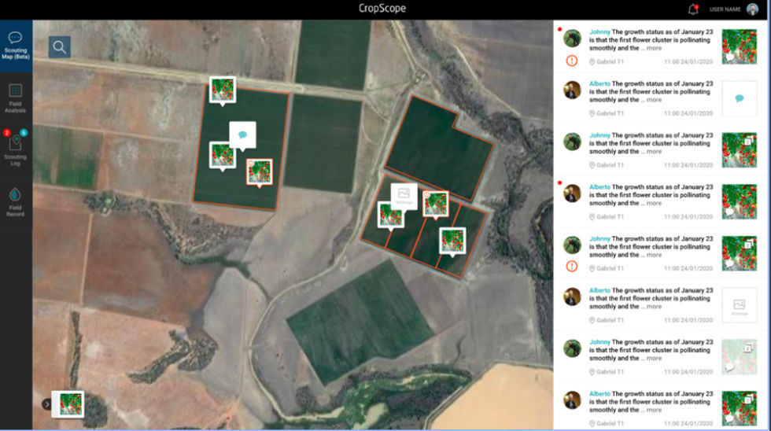Select the chat bubble marker on the map

pyautogui.click(x=242, y=135)
